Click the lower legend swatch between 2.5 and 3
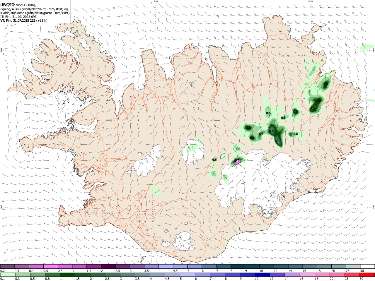 112,275
